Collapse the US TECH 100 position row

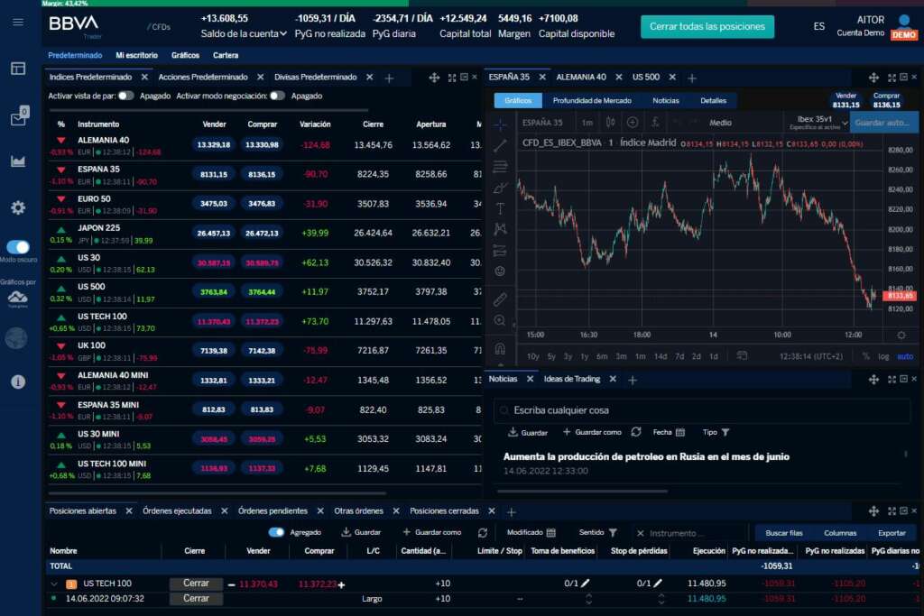(54, 584)
